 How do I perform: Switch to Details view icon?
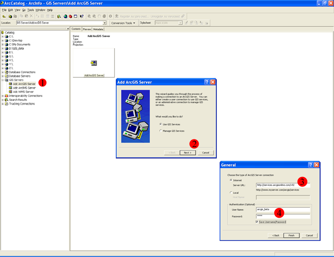[48, 16]
